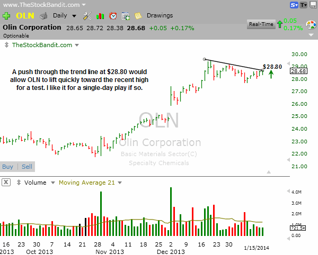This screenshot has height=255, width=318.
Task: Expand the Moving Average 21 dropdown
Action: point(120,183)
